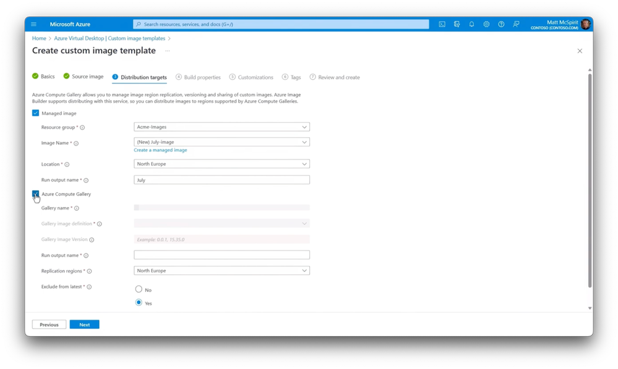This screenshot has width=618, height=369.
Task: Go to the Source image tab
Action: coord(83,77)
